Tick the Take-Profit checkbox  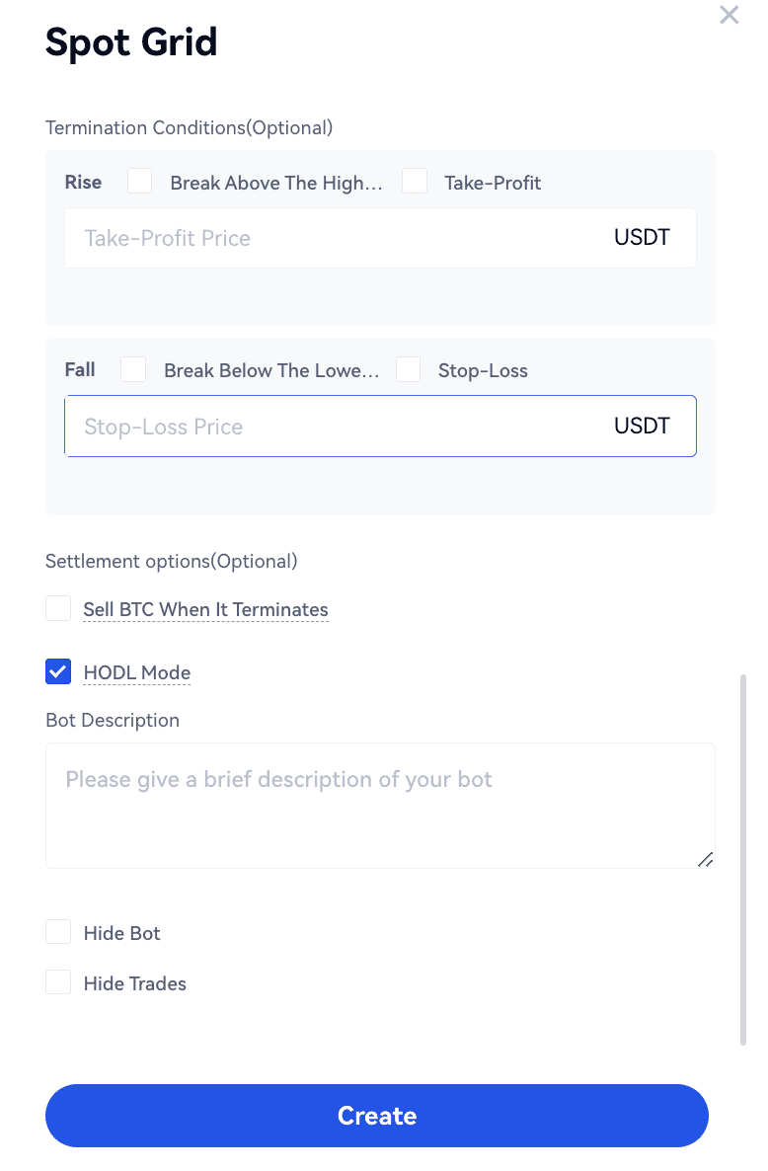tap(415, 182)
